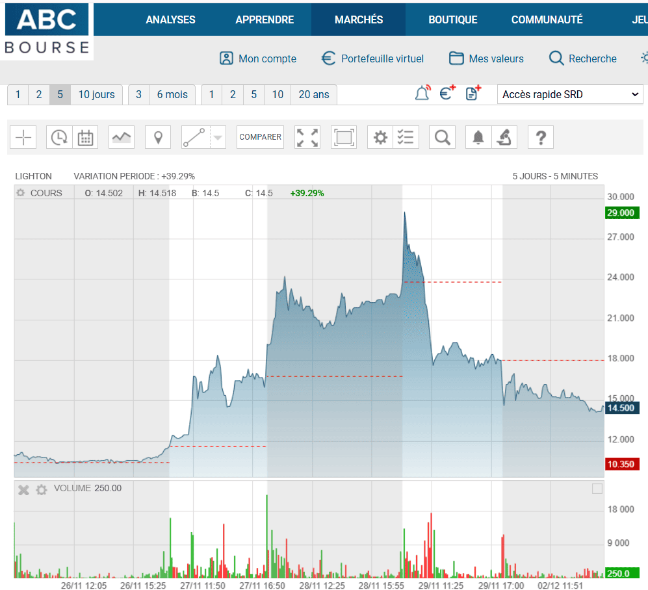Open VOLUME indicator settings gear
The width and height of the screenshot is (648, 590).
pos(42,490)
